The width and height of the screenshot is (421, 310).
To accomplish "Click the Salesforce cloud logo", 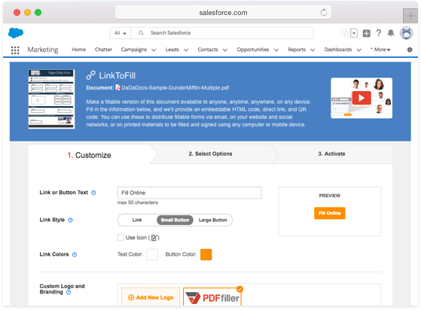I will tap(16, 33).
